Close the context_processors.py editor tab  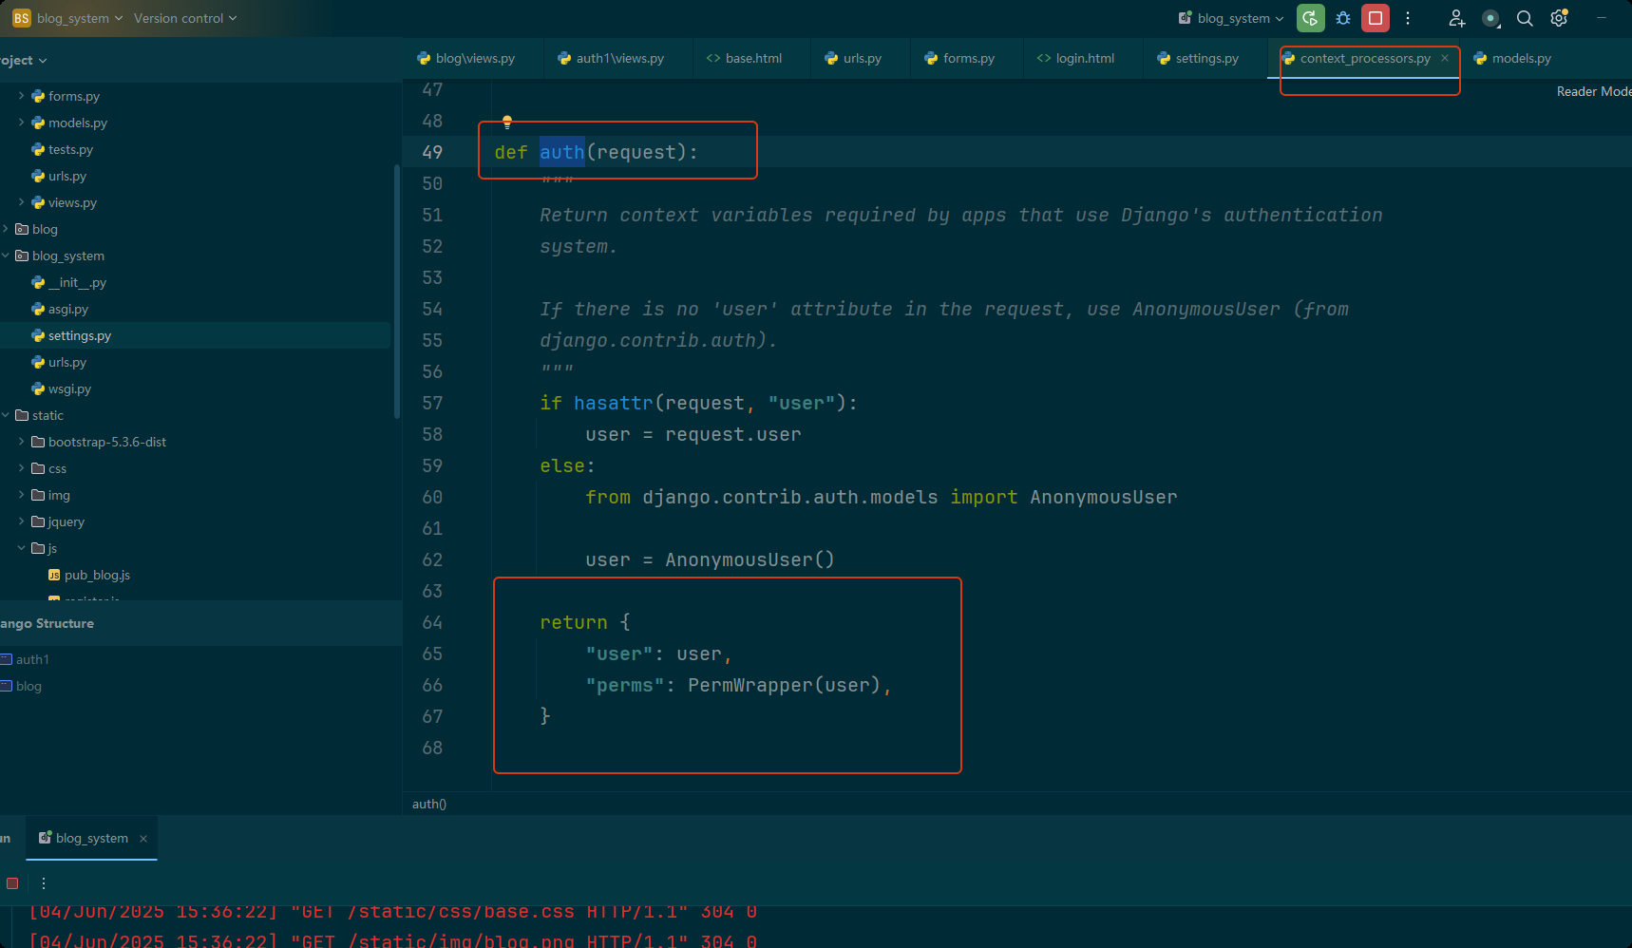click(x=1445, y=58)
